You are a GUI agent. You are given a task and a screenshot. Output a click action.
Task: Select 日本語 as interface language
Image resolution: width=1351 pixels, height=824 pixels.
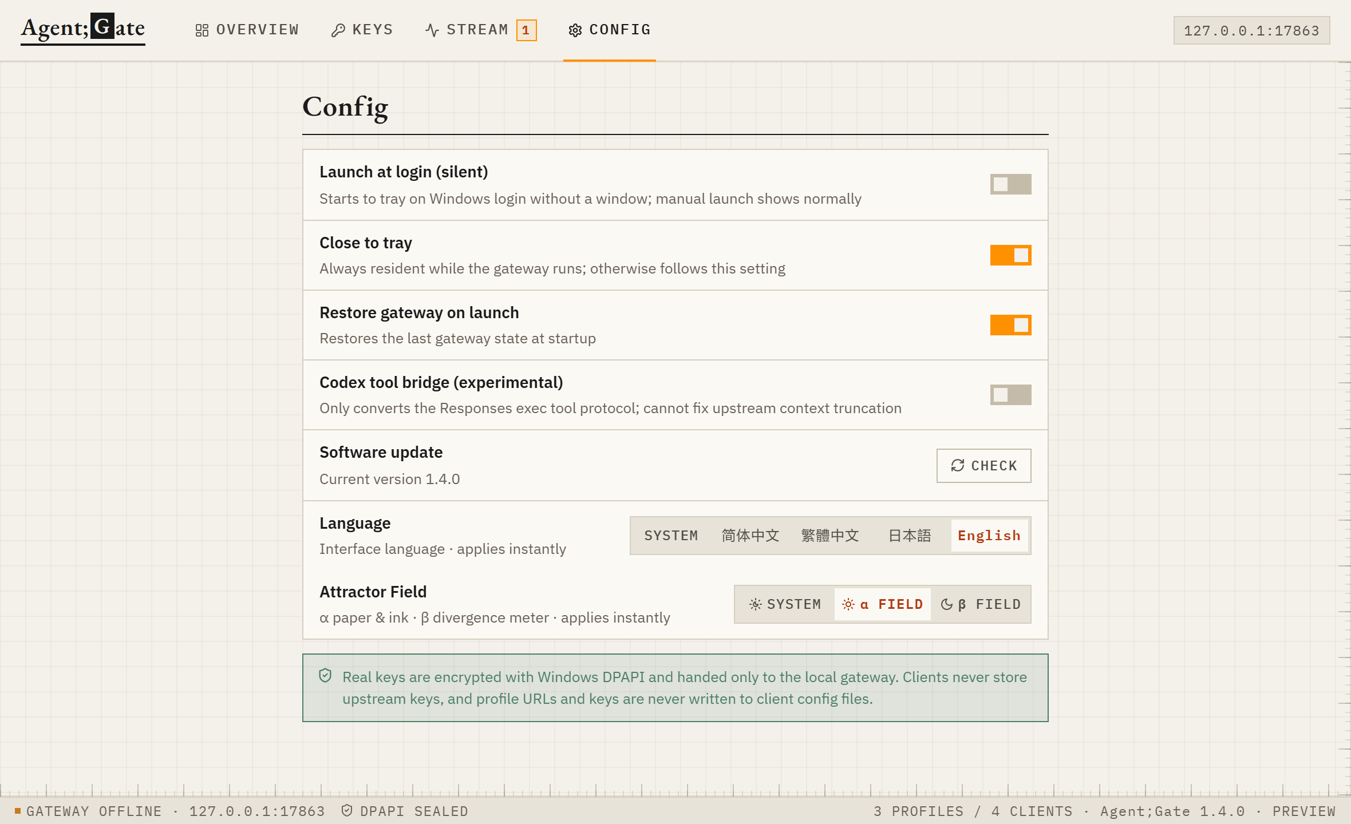(x=910, y=536)
